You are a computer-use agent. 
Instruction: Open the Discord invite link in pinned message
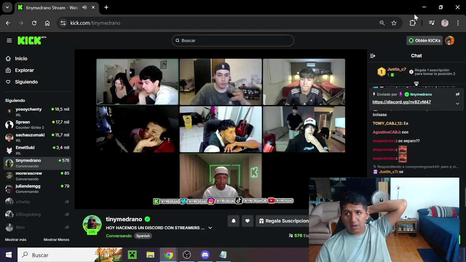pos(402,102)
